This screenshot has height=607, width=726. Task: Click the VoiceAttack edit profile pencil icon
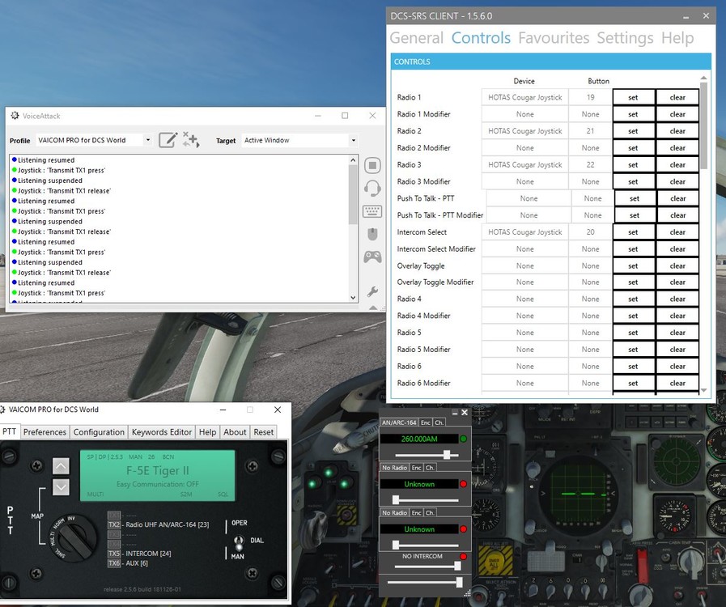(168, 140)
